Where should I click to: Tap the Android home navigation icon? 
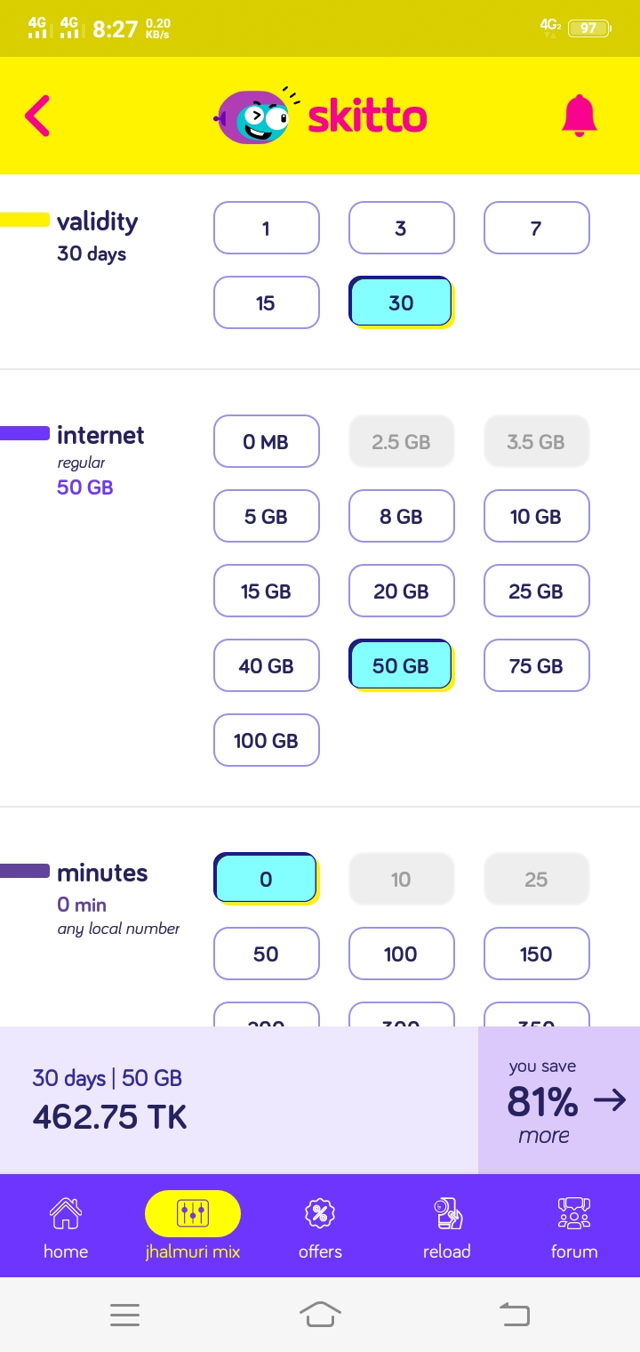pyautogui.click(x=320, y=1314)
